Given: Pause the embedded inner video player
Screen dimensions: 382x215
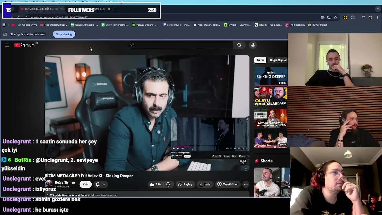Looking at the screenshot, I should pos(174,148).
